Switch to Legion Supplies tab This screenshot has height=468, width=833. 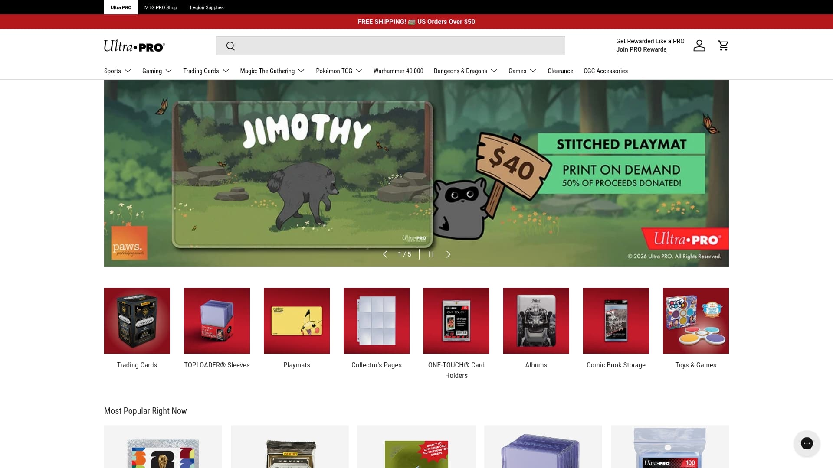click(207, 7)
